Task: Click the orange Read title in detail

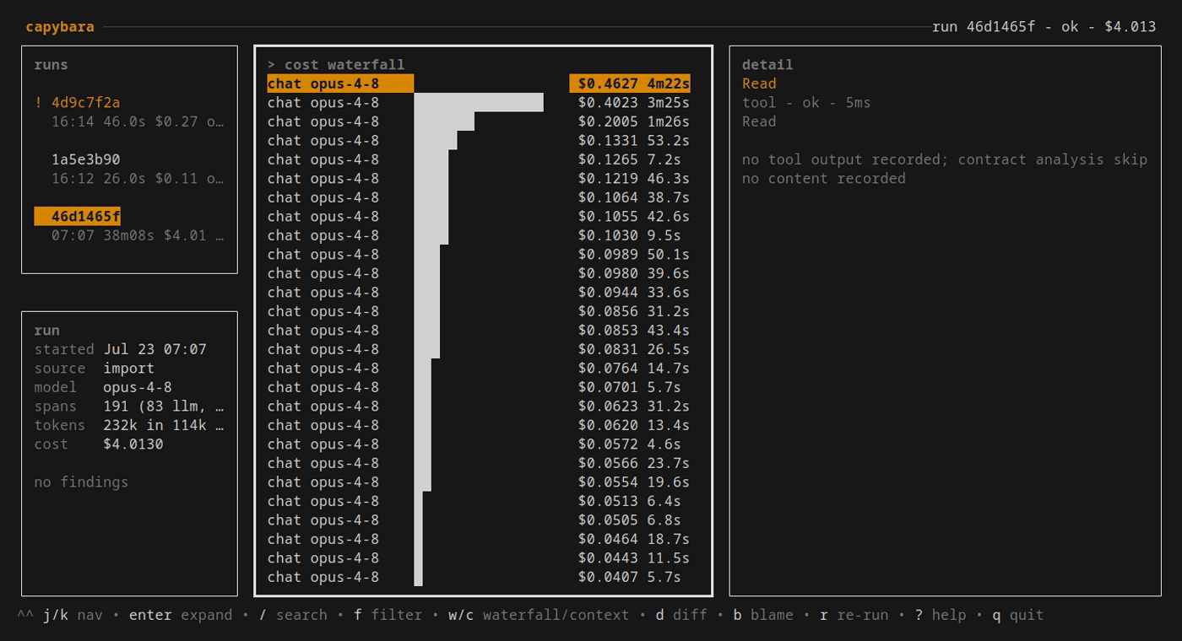Action: (759, 83)
